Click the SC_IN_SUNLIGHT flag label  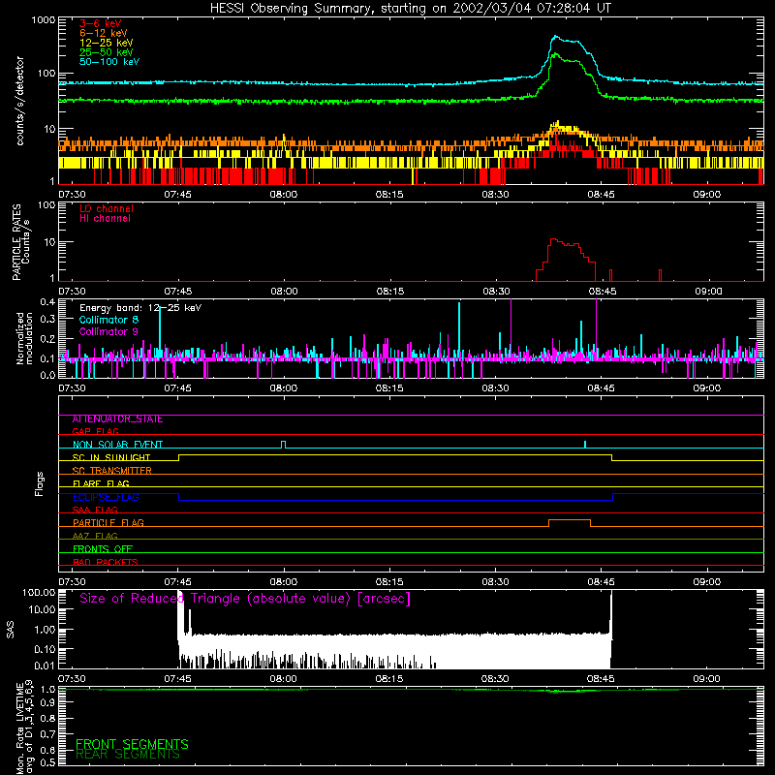point(111,457)
